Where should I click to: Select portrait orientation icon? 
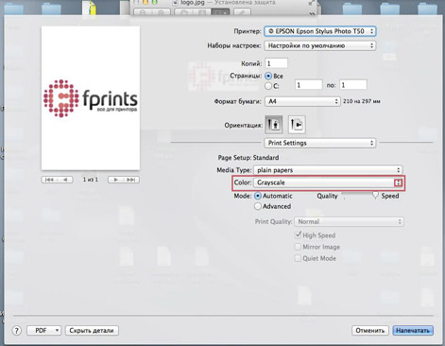click(x=273, y=125)
